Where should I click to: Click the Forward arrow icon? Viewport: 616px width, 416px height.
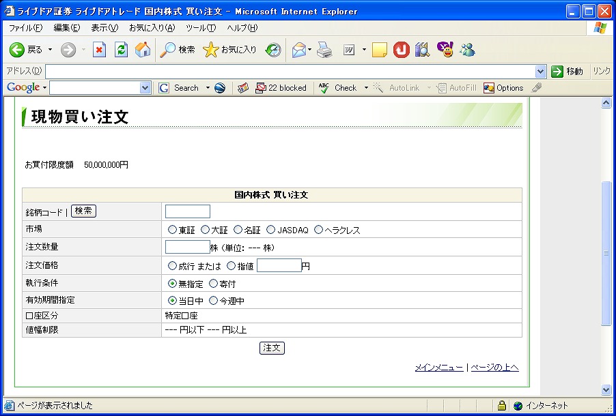(x=68, y=50)
